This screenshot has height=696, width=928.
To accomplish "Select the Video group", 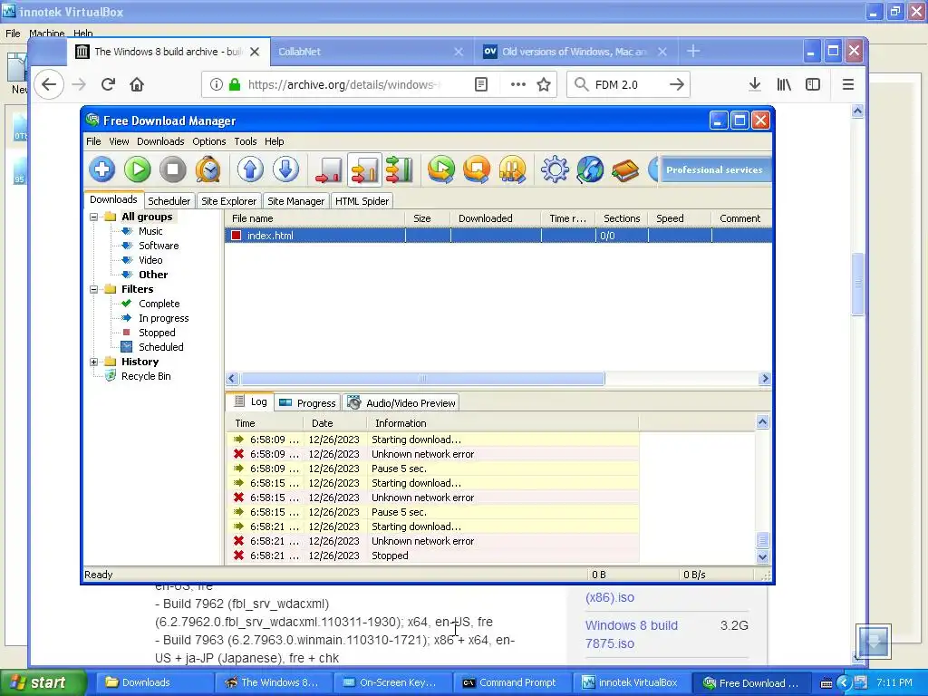I will tap(150, 260).
